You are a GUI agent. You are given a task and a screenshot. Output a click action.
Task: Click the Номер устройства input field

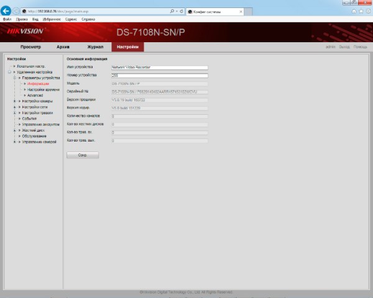click(x=160, y=76)
